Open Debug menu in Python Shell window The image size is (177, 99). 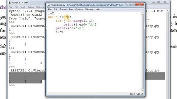pos(31,7)
